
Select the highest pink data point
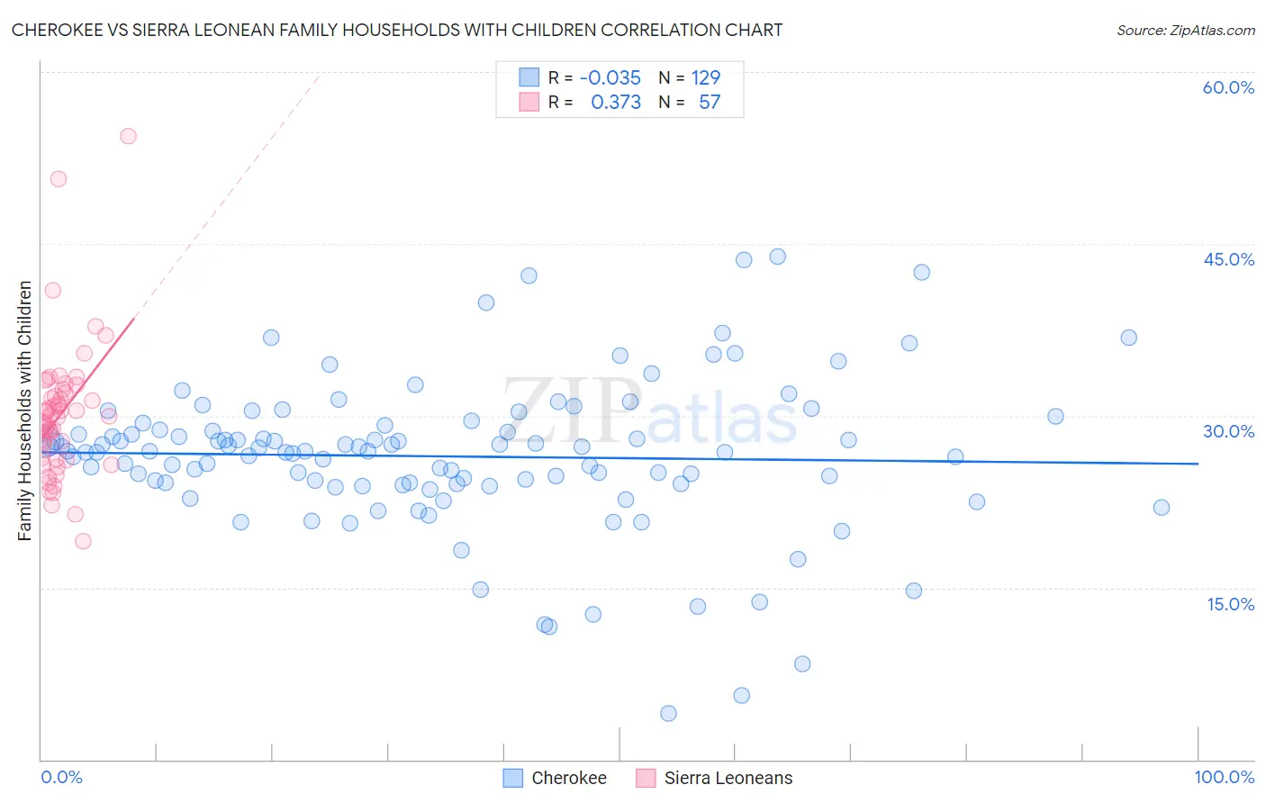[x=128, y=136]
